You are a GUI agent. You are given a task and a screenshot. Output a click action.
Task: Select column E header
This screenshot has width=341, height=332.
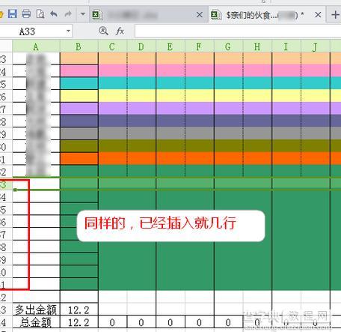(x=170, y=46)
